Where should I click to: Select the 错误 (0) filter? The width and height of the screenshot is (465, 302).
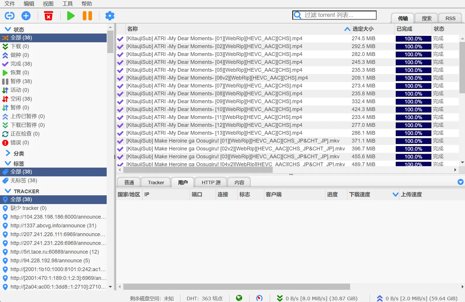coord(53,143)
